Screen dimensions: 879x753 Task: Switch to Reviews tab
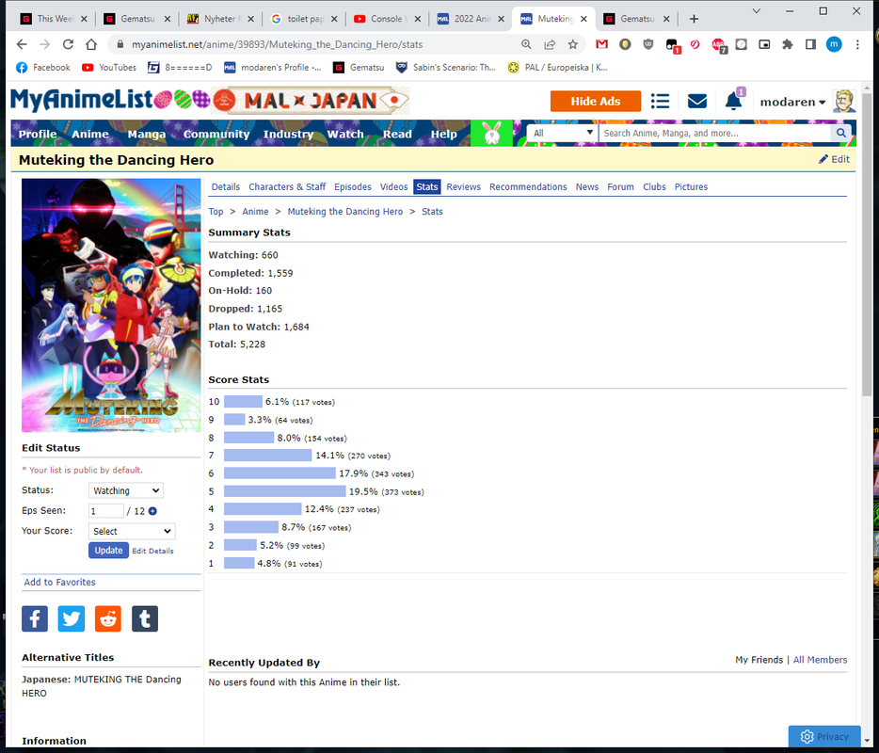tap(463, 186)
